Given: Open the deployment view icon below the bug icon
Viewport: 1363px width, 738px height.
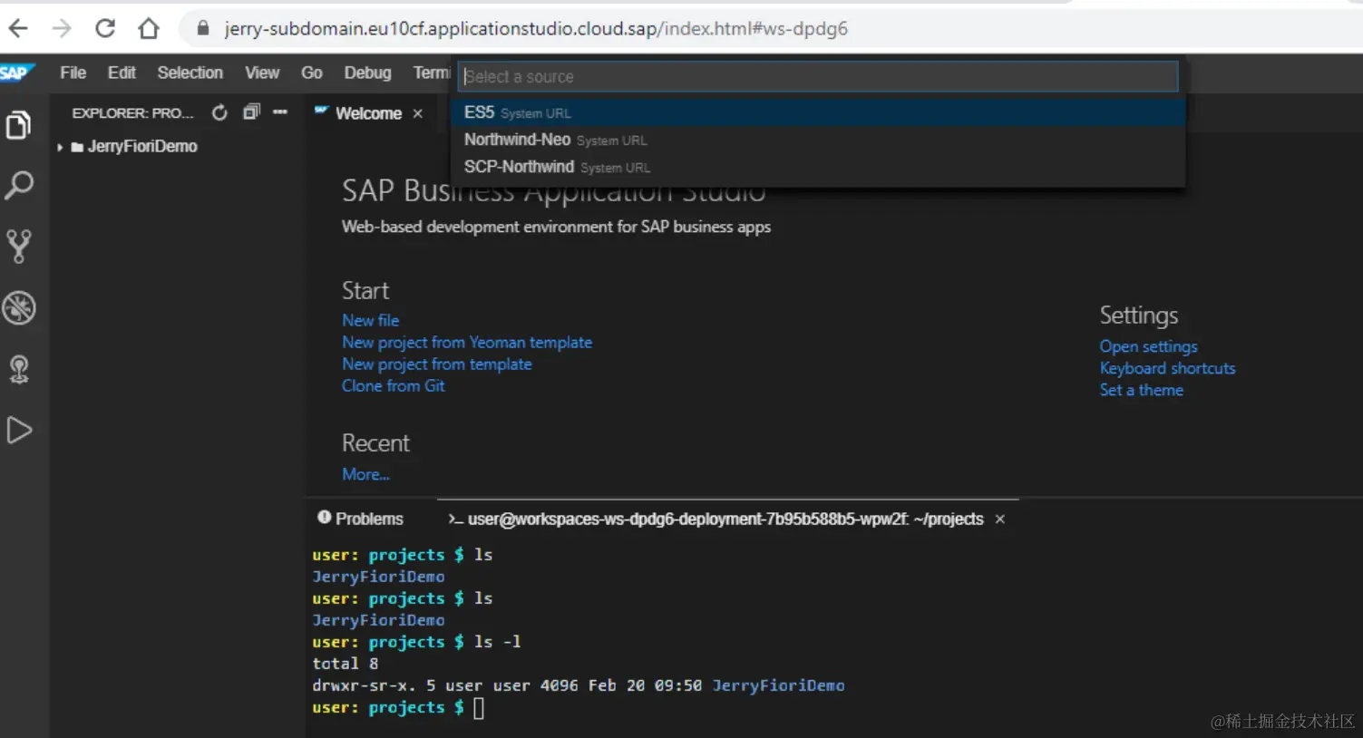Looking at the screenshot, I should 19,369.
